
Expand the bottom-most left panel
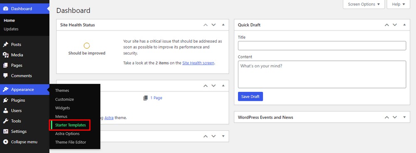point(223,136)
